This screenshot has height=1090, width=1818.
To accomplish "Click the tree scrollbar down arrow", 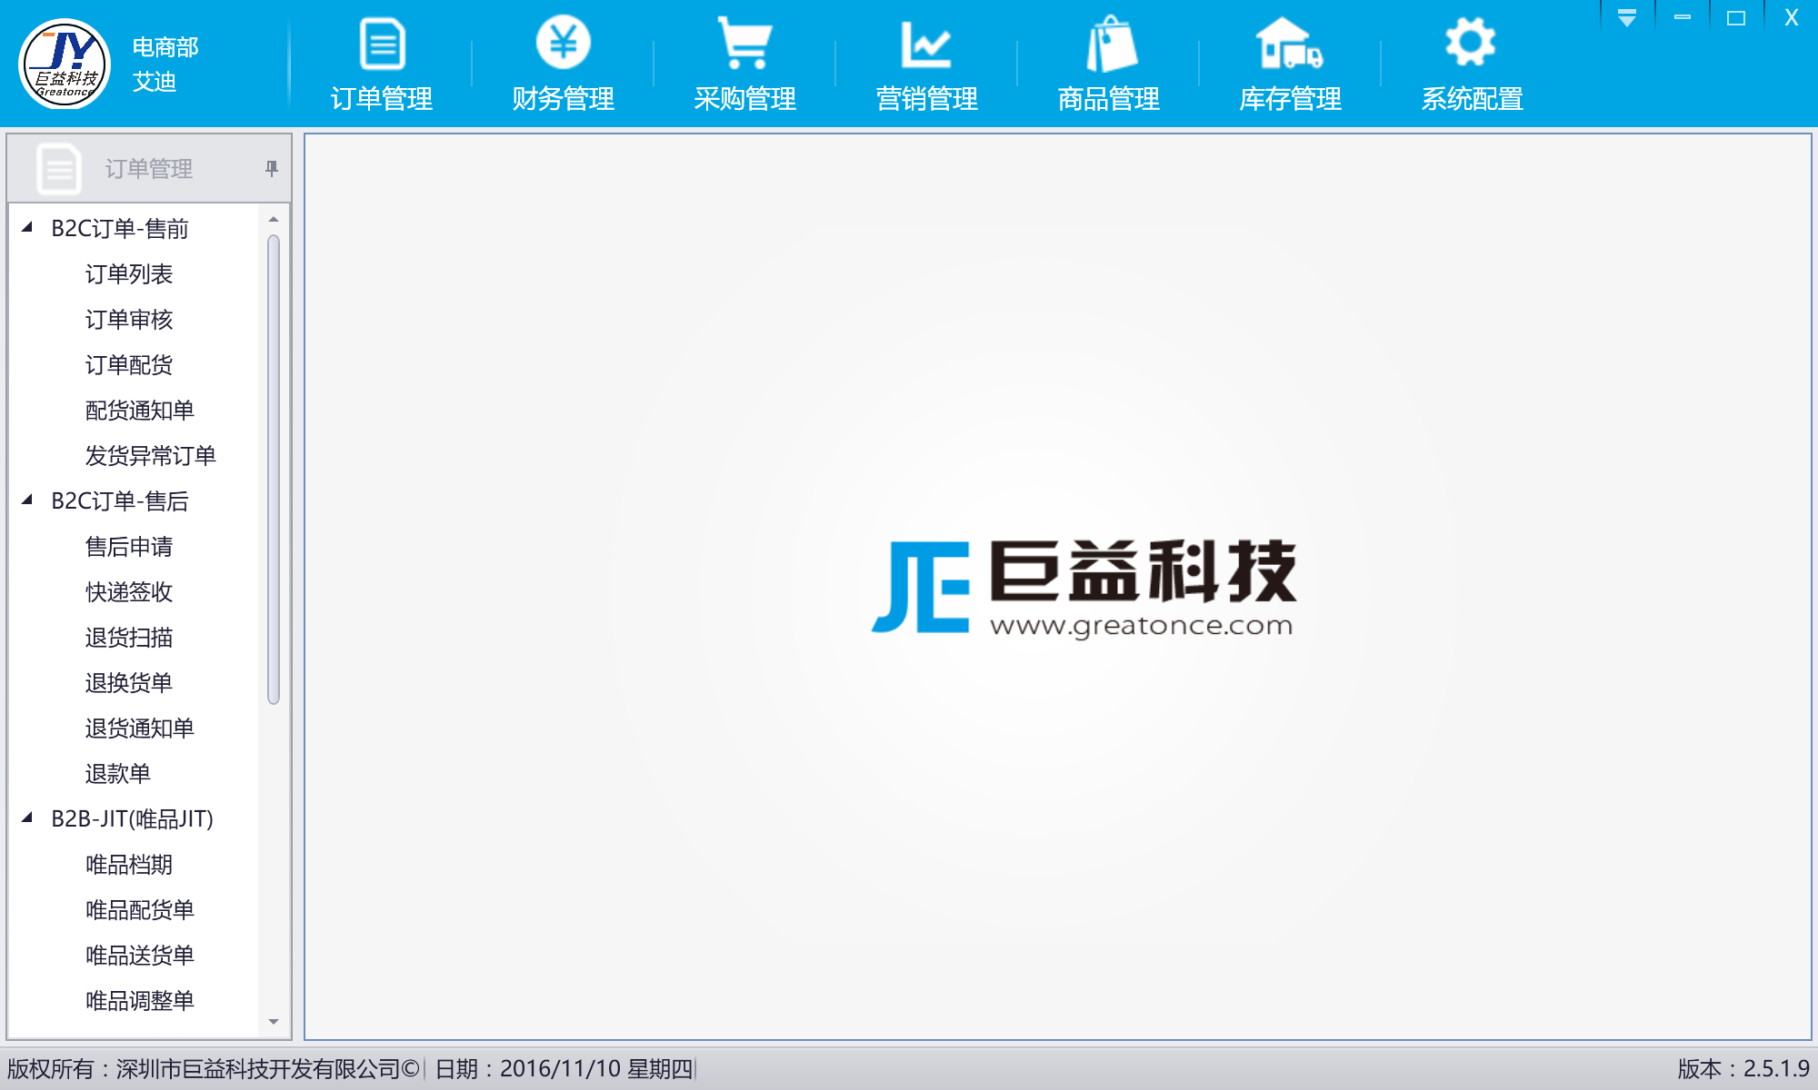I will tap(274, 1022).
